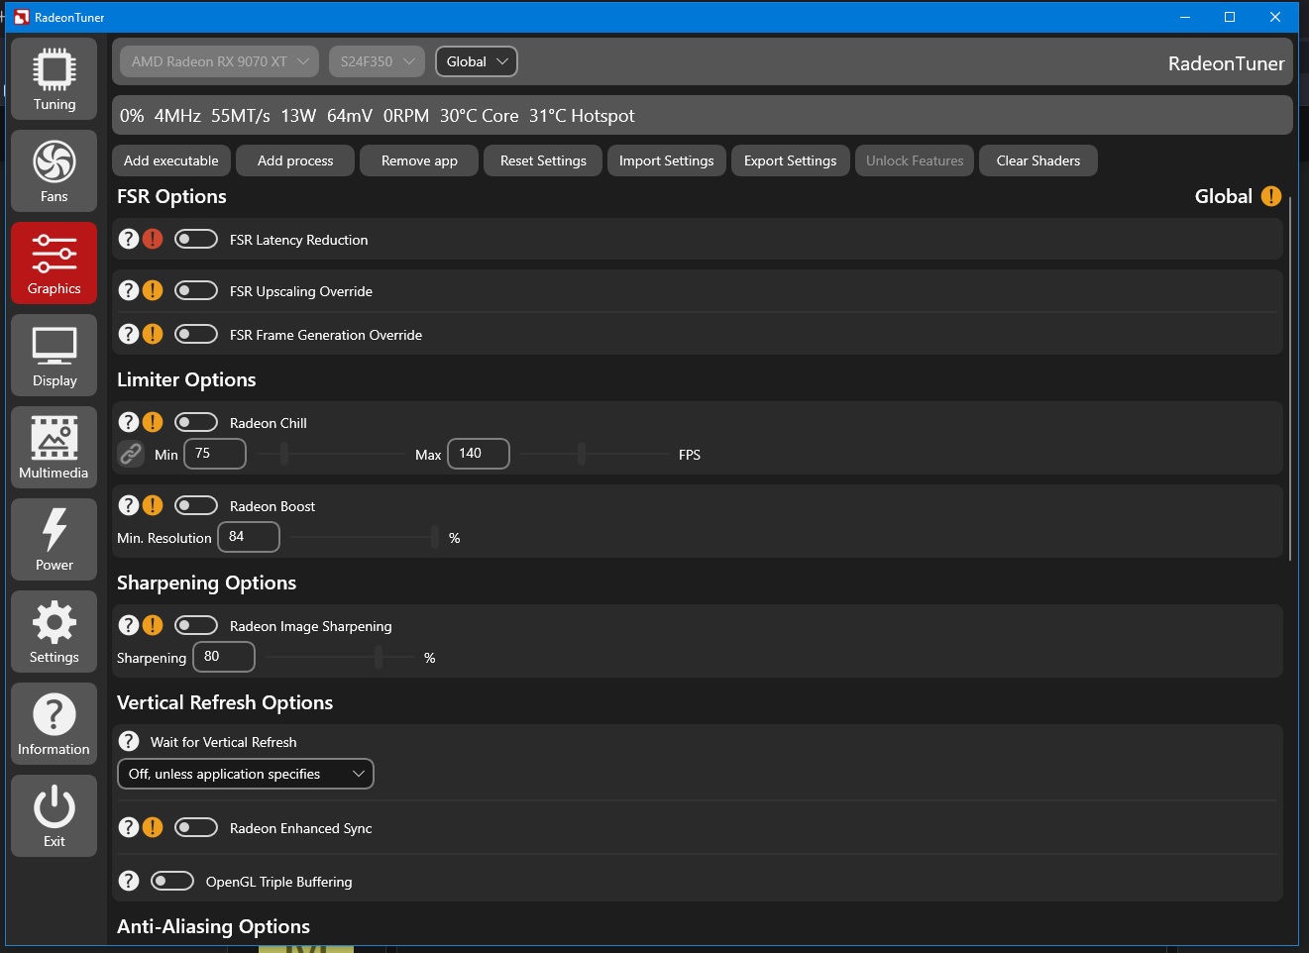The width and height of the screenshot is (1309, 953).
Task: Open the Settings sidebar section
Action: click(x=54, y=632)
